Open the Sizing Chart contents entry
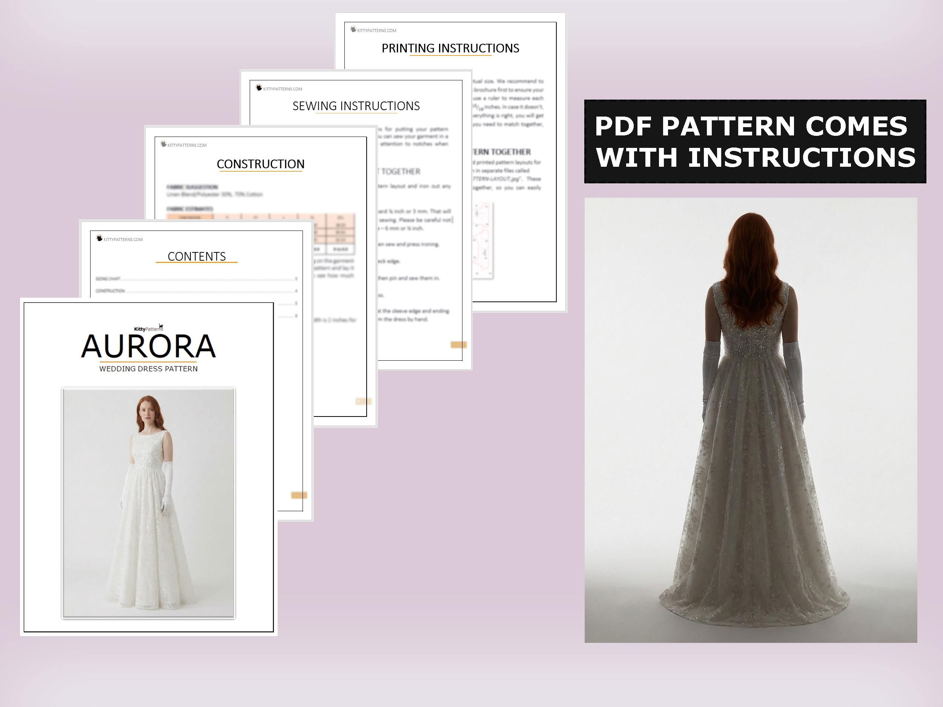This screenshot has width=943, height=707. [108, 279]
